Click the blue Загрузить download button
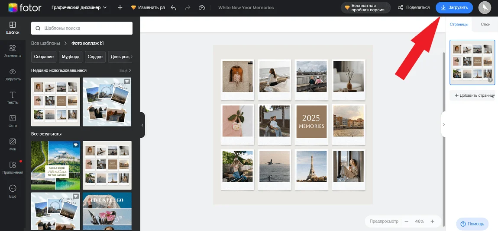This screenshot has width=498, height=231. pyautogui.click(x=454, y=8)
